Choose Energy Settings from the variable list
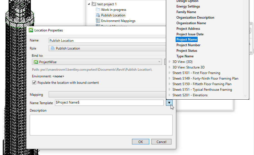 (x=188, y=6)
